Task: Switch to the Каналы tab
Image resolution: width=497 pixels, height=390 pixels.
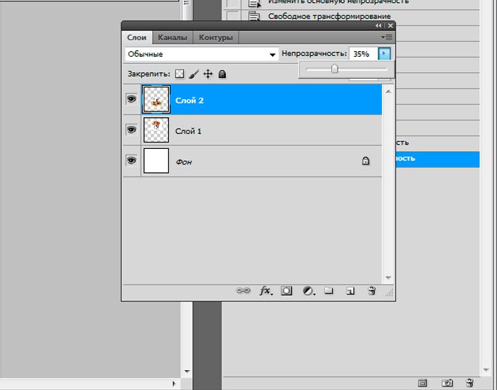Action: tap(173, 38)
